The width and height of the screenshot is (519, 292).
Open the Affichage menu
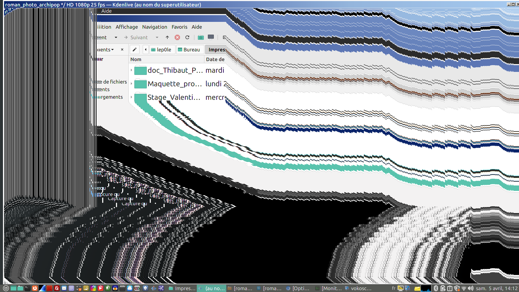[x=127, y=27]
